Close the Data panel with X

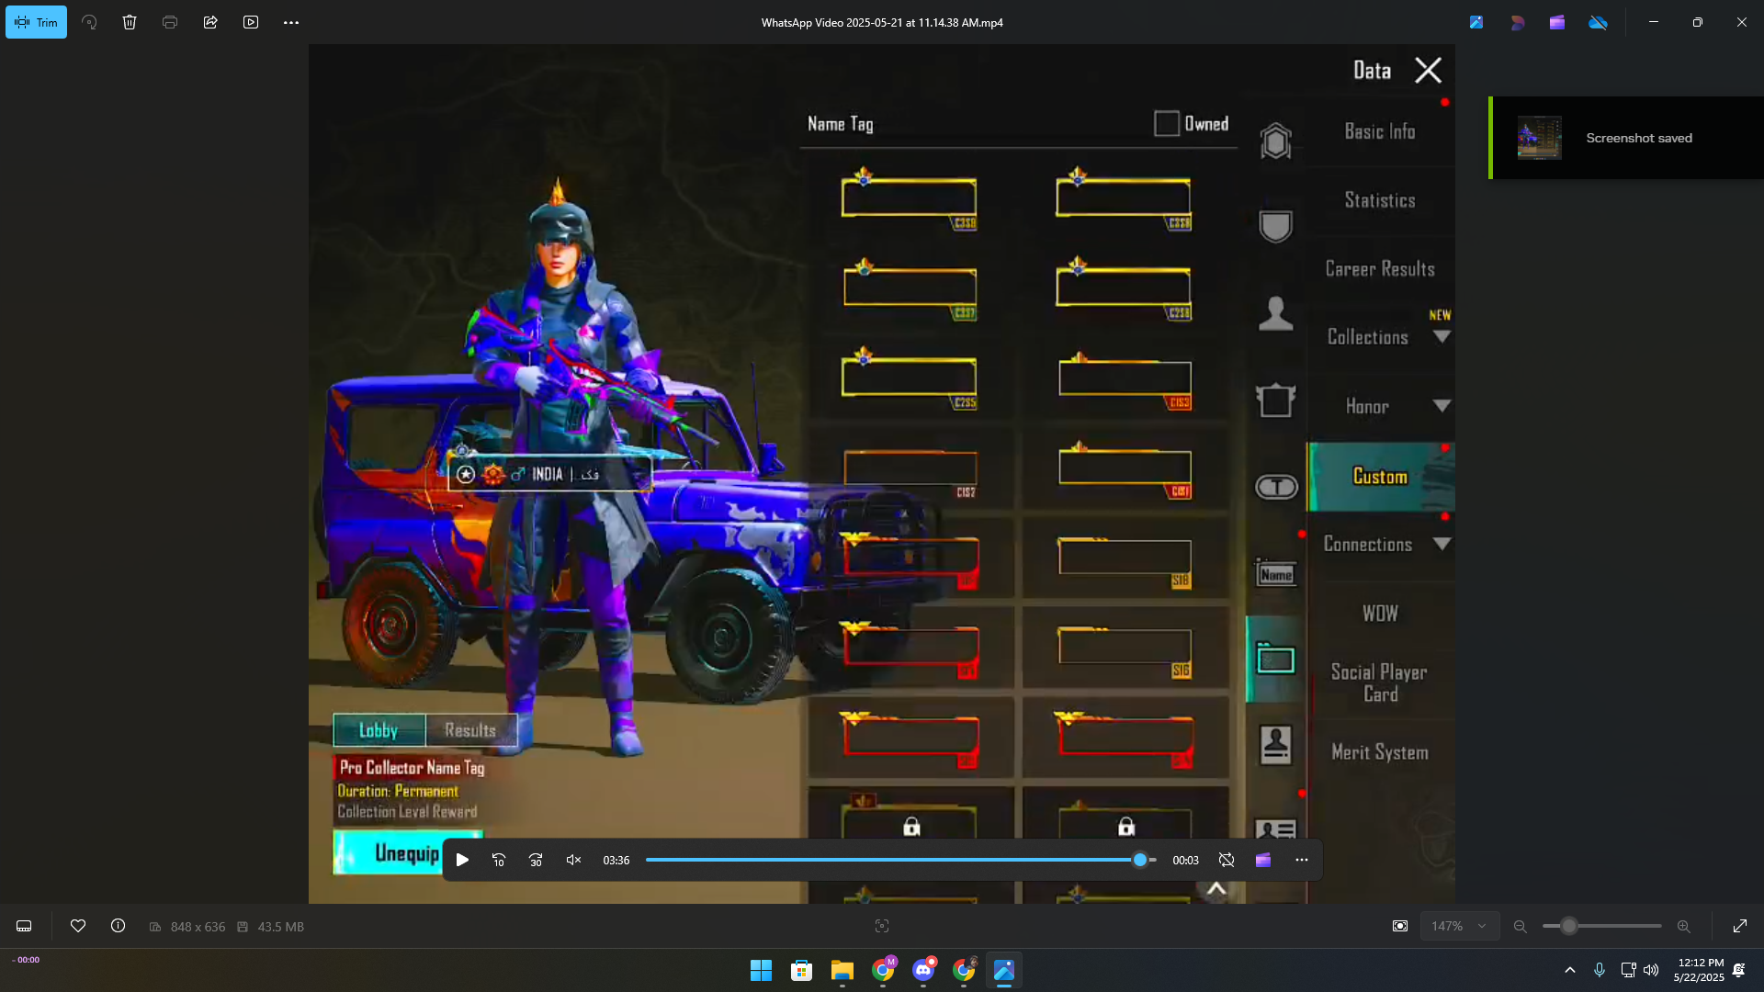(1428, 71)
